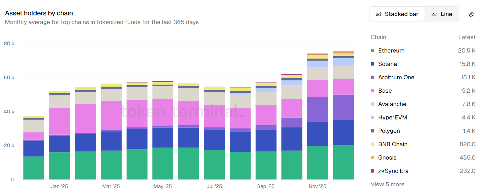
Task: Select zkSync Era legend entry
Action: pyautogui.click(x=393, y=171)
